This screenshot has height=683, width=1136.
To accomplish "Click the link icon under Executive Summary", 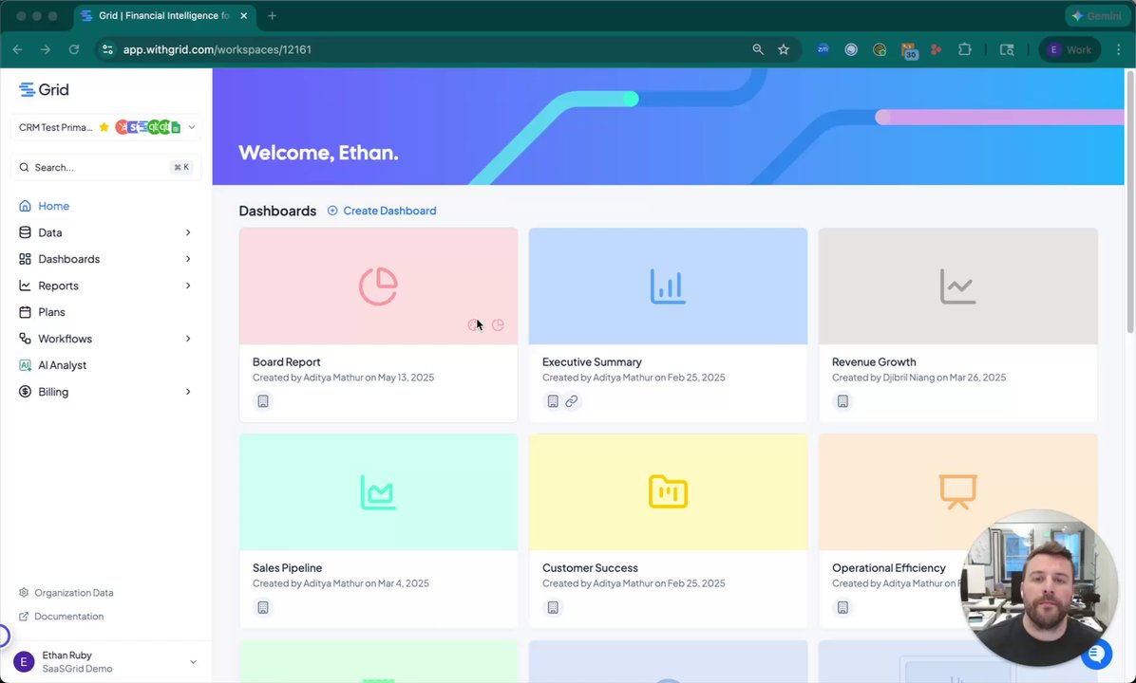I will 572,401.
